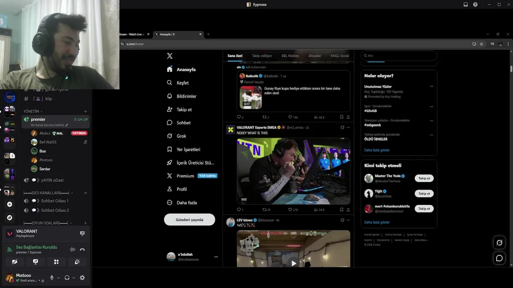
Task: Collapse YÖNETİM category
Action: [x=33, y=111]
